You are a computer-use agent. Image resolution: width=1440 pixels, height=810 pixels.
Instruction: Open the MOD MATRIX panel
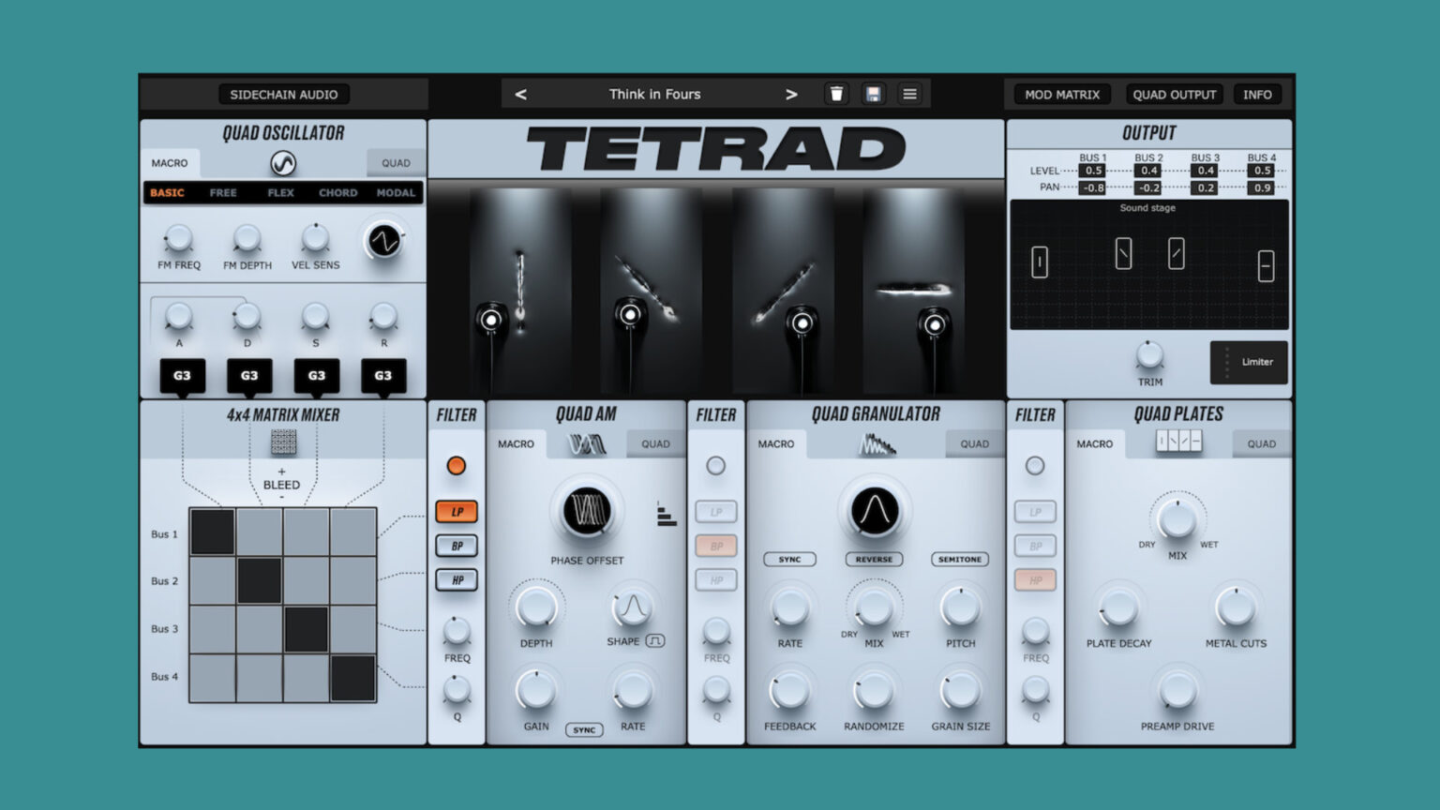pos(1060,94)
